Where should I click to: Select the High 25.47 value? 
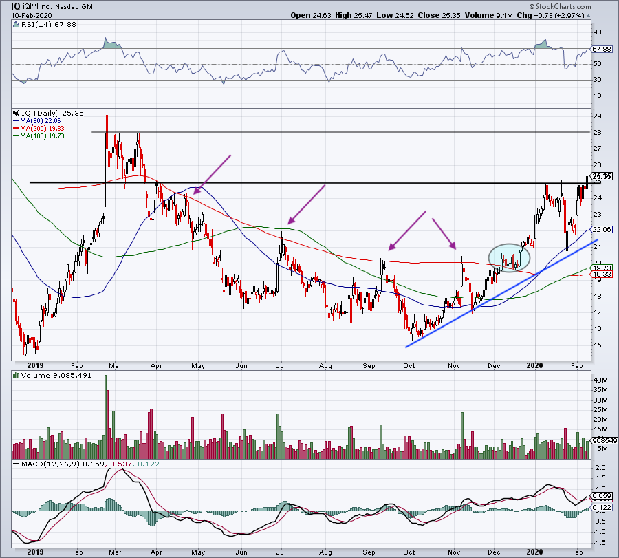(x=354, y=16)
